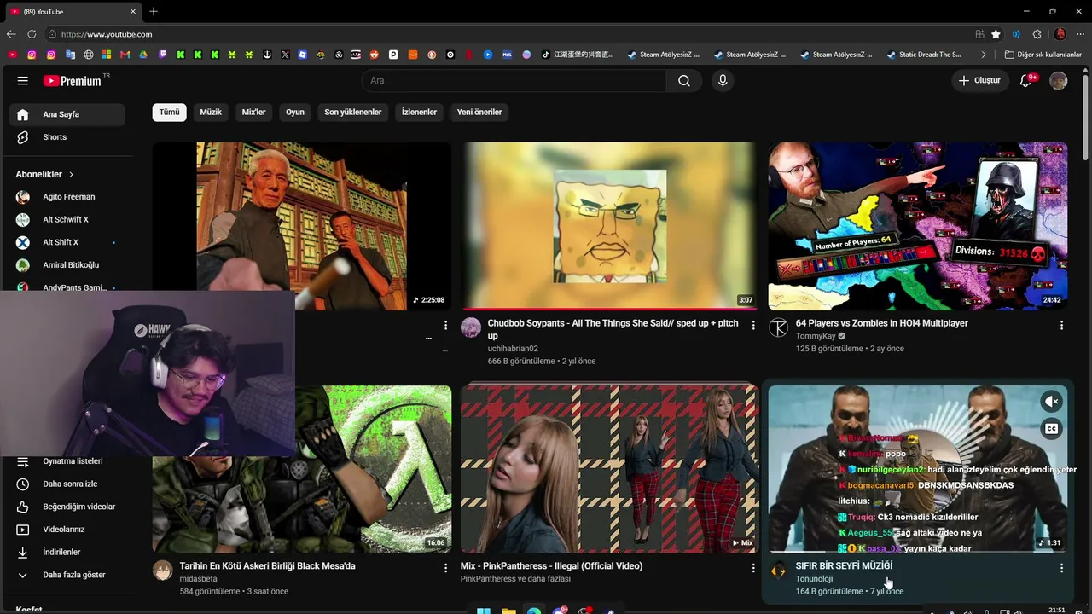Screen dimensions: 1092x614
Task: Open File Explorer from the taskbar
Action: coord(508,611)
